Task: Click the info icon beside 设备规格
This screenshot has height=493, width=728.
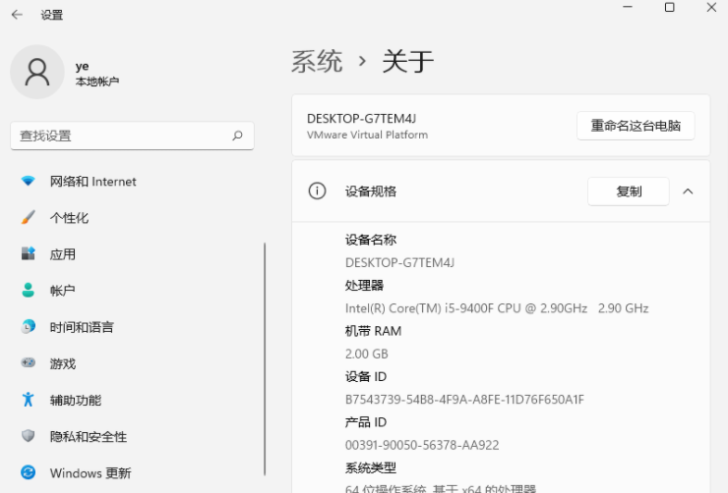Action: pos(317,192)
